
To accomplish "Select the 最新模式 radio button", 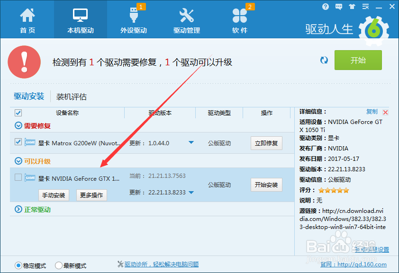I will click(59, 265).
